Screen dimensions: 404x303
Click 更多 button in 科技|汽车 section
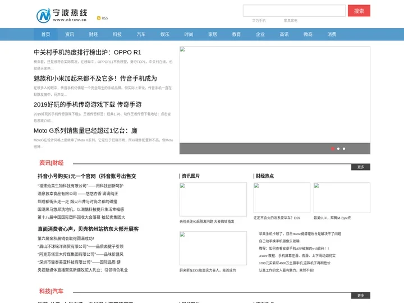click(x=361, y=295)
